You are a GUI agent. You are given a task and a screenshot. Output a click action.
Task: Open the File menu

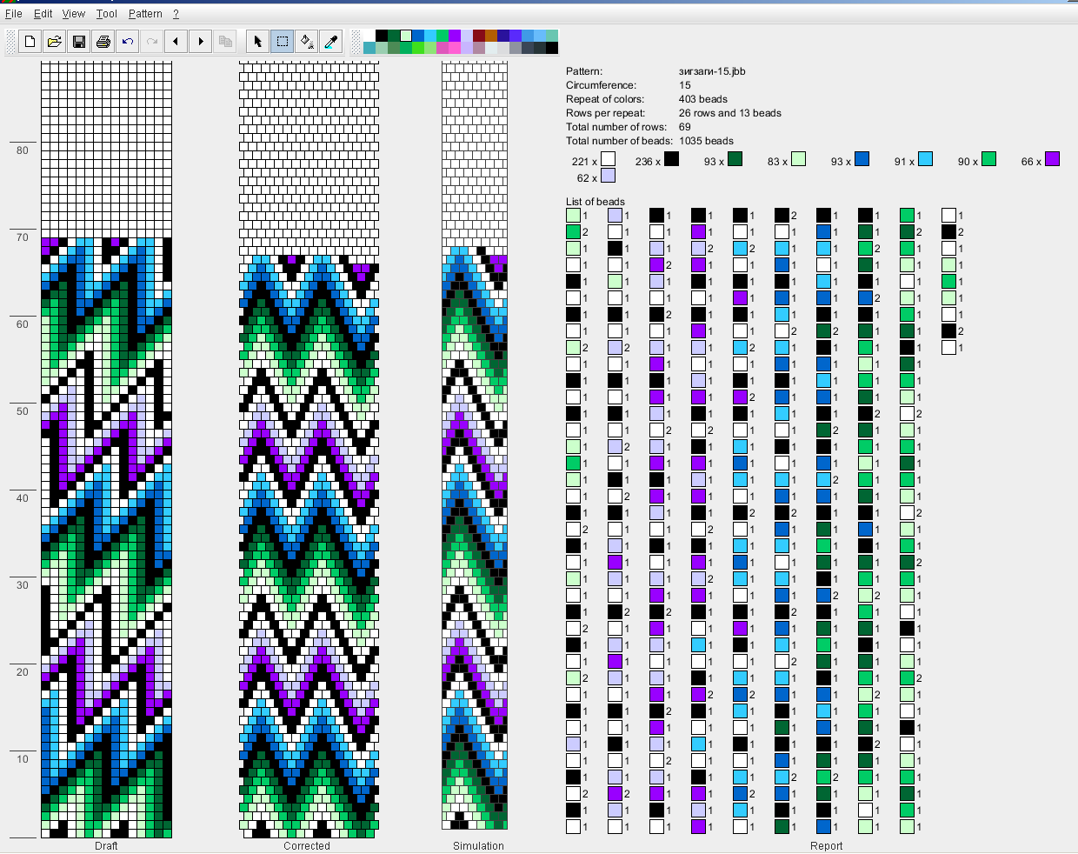tap(13, 14)
